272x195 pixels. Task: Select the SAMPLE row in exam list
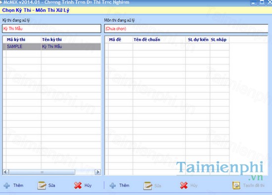(52, 46)
